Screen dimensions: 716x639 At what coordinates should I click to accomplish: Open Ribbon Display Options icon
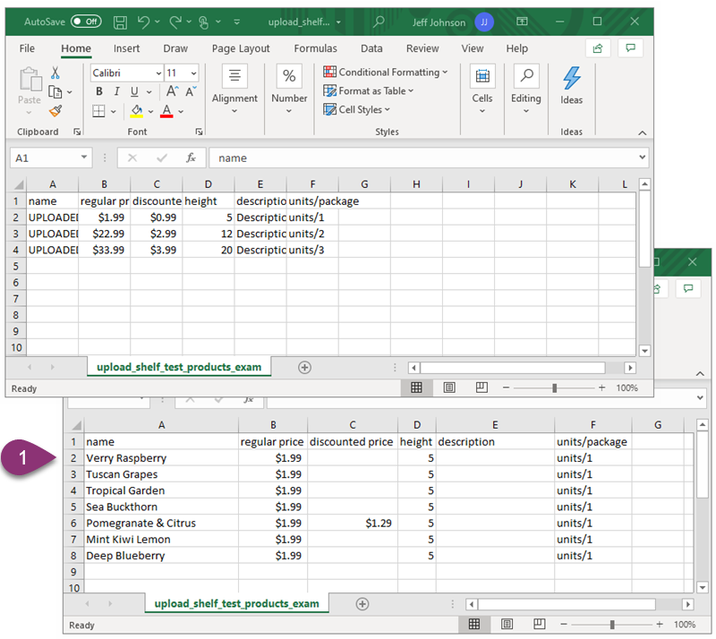(522, 21)
